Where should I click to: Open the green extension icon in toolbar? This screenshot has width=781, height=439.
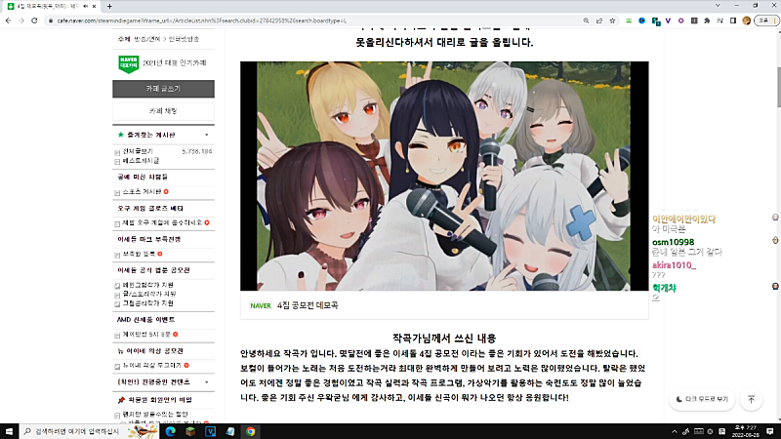[x=629, y=20]
